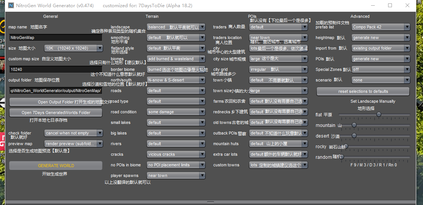
Task: Open the city dropdown showing lots
Action: pos(279,48)
